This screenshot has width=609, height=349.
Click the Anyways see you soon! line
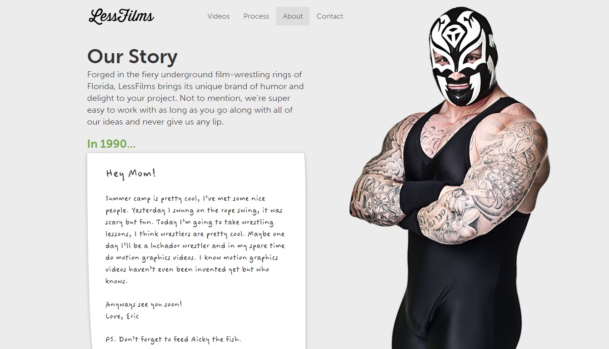click(x=144, y=304)
